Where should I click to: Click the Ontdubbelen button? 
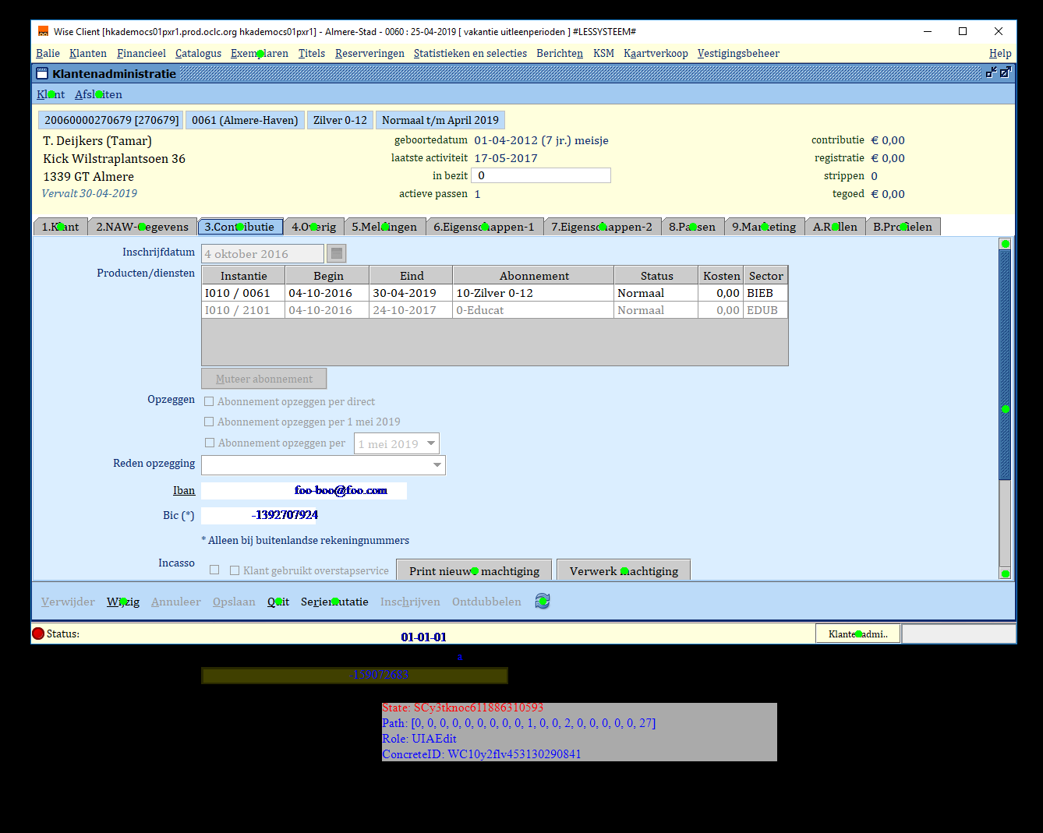(486, 602)
